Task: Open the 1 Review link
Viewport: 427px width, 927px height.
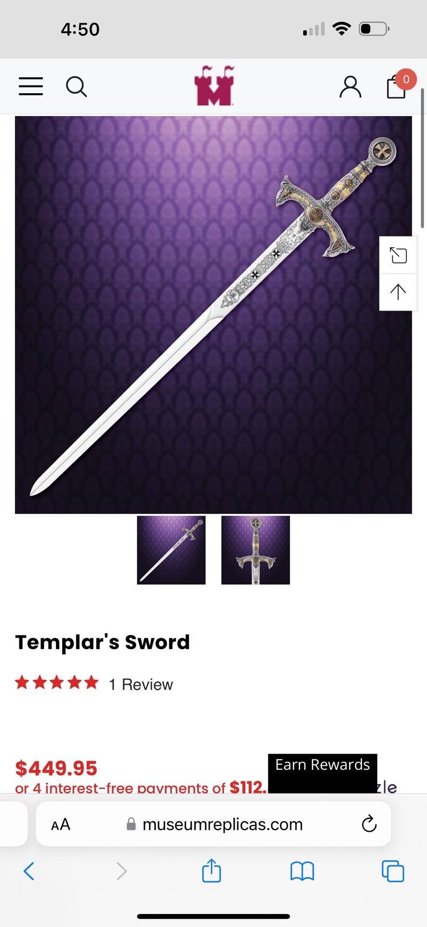Action: pos(141,684)
